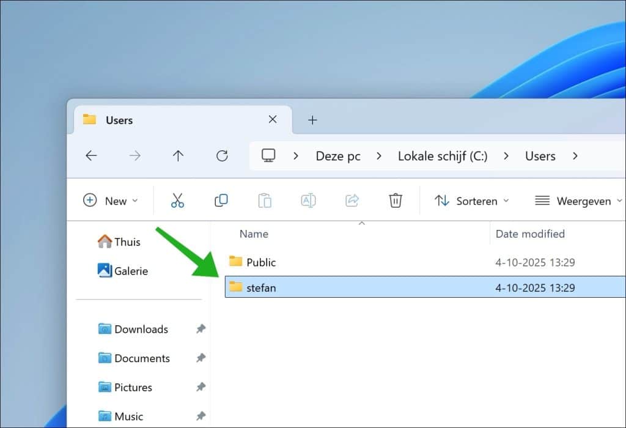The image size is (626, 428).
Task: Click the Paste clipboard icon
Action: click(264, 201)
